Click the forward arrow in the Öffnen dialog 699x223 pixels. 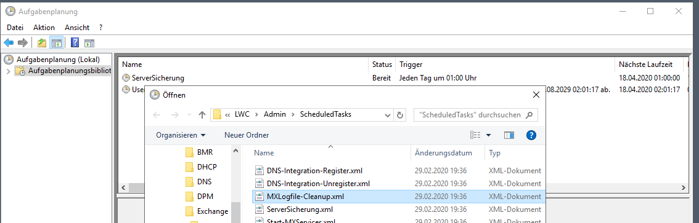coord(174,115)
